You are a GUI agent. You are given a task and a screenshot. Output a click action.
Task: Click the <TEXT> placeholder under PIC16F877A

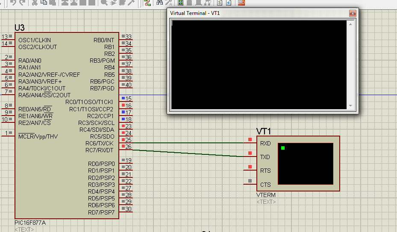tap(24, 229)
